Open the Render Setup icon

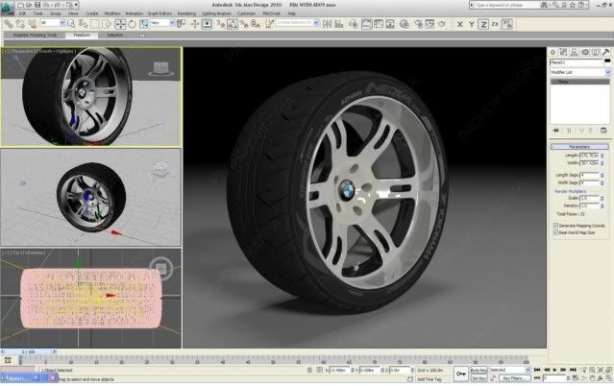[419, 24]
